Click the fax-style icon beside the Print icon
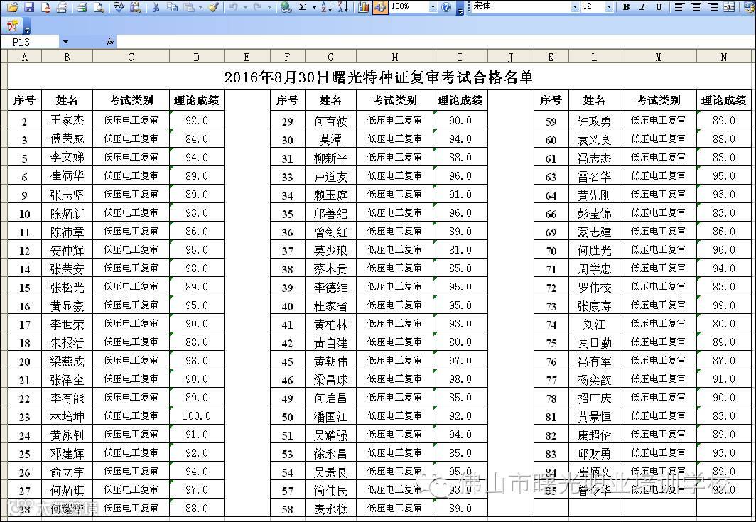Viewport: 756px width, 522px height. (62, 7)
